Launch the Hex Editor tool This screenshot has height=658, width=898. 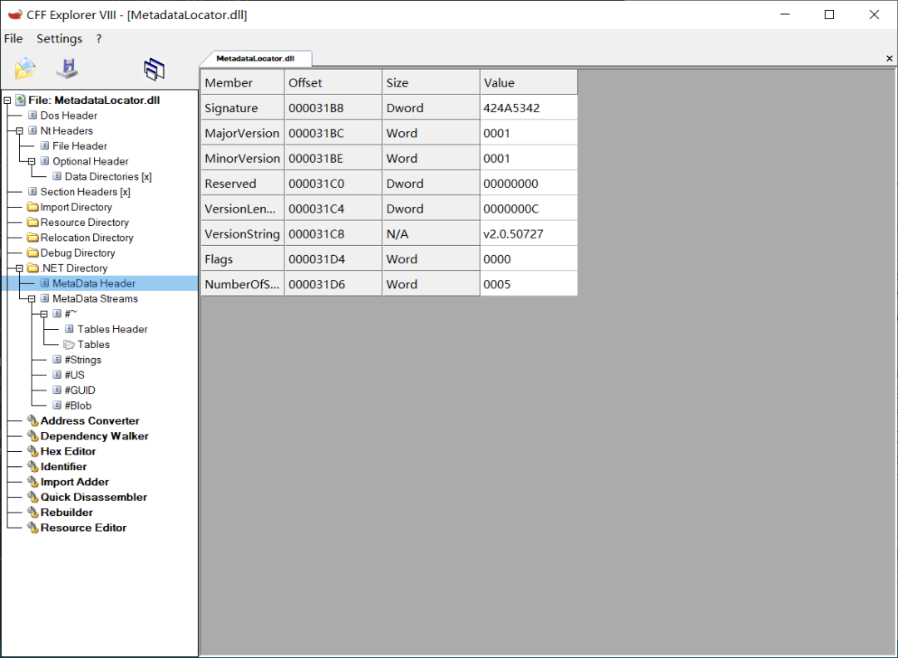[x=68, y=451]
